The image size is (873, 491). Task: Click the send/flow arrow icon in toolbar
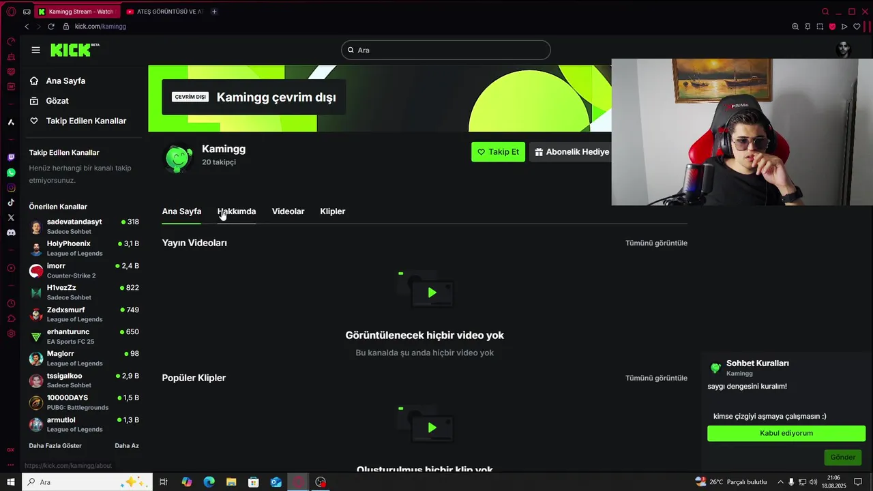[x=844, y=27]
